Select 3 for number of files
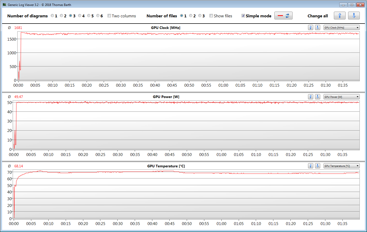This screenshot has width=367, height=232. click(x=200, y=16)
